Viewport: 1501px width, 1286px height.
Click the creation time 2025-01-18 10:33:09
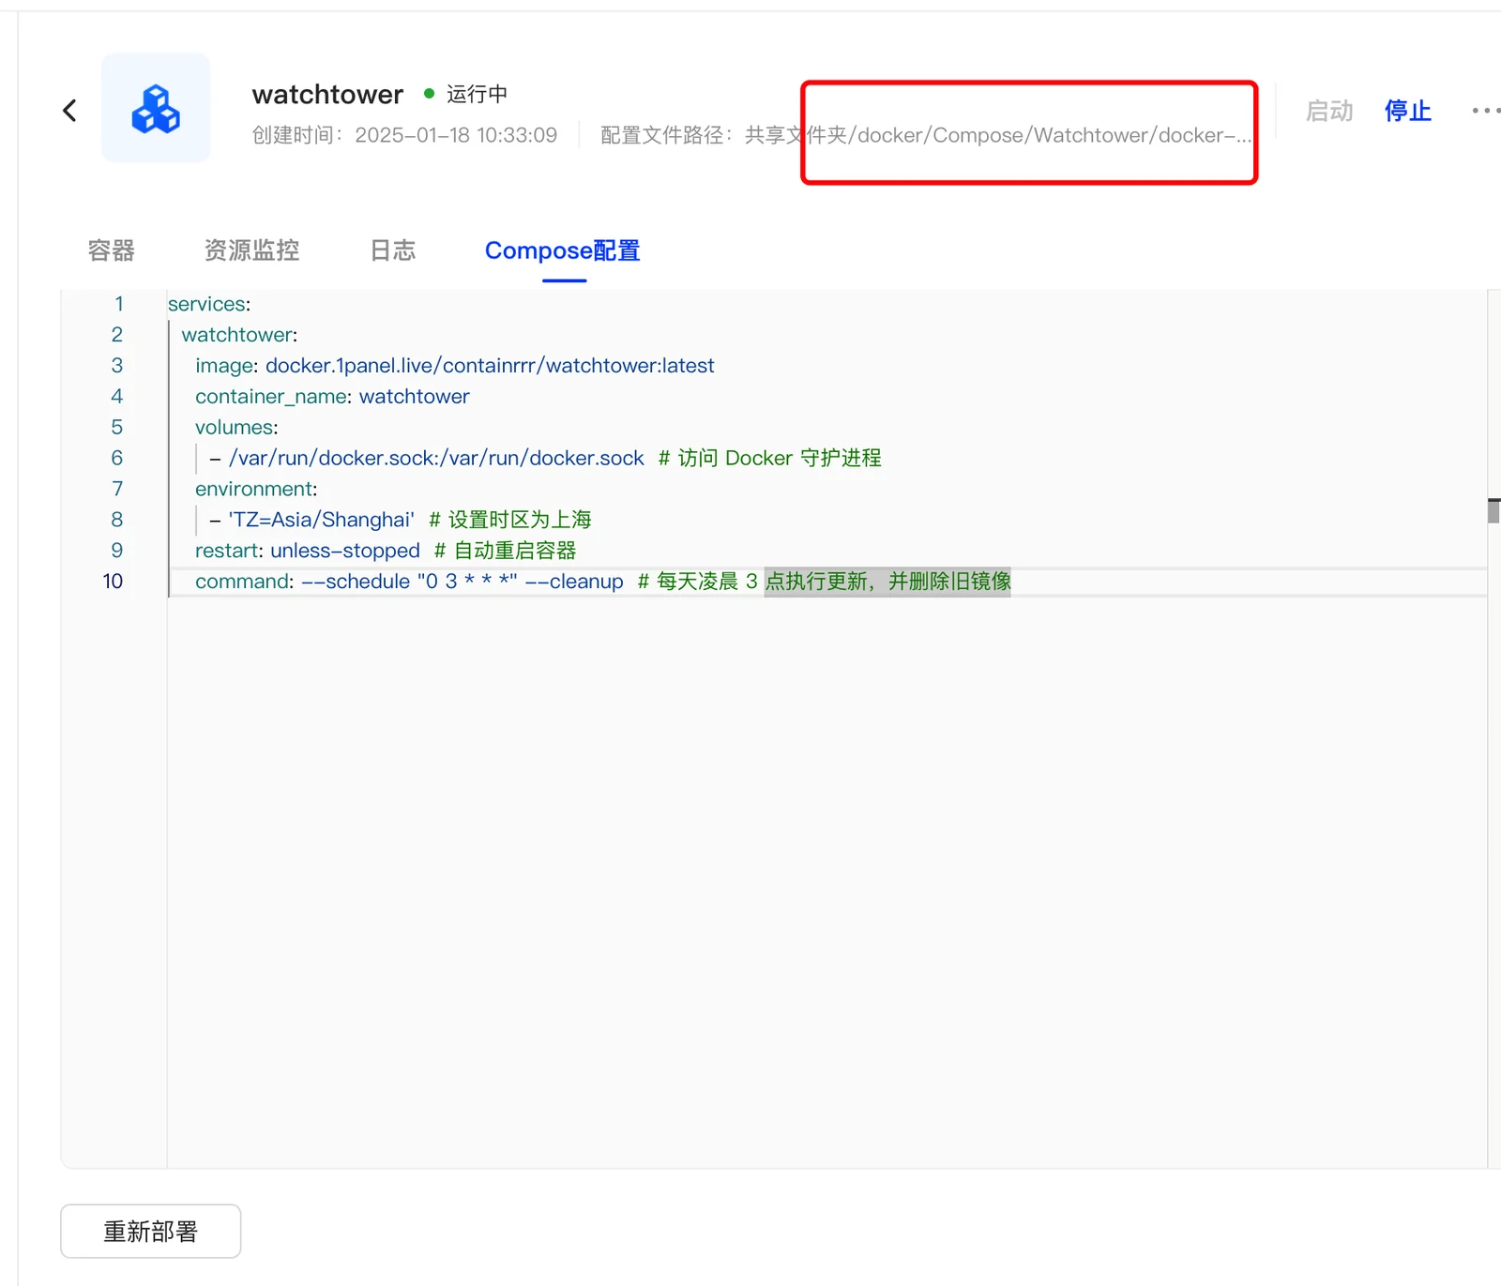[456, 134]
